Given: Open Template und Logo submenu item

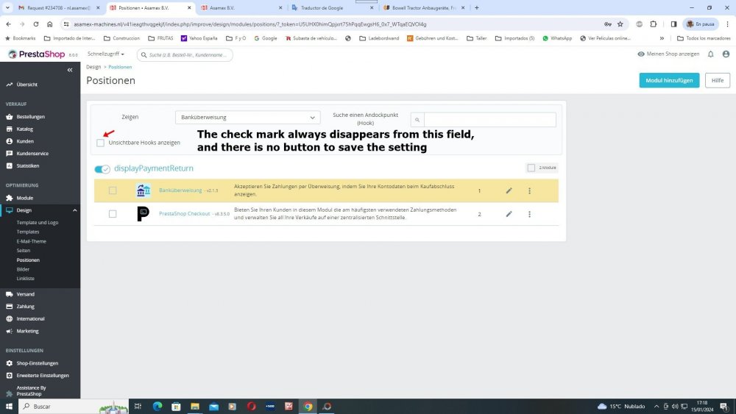Looking at the screenshot, I should [x=38, y=223].
